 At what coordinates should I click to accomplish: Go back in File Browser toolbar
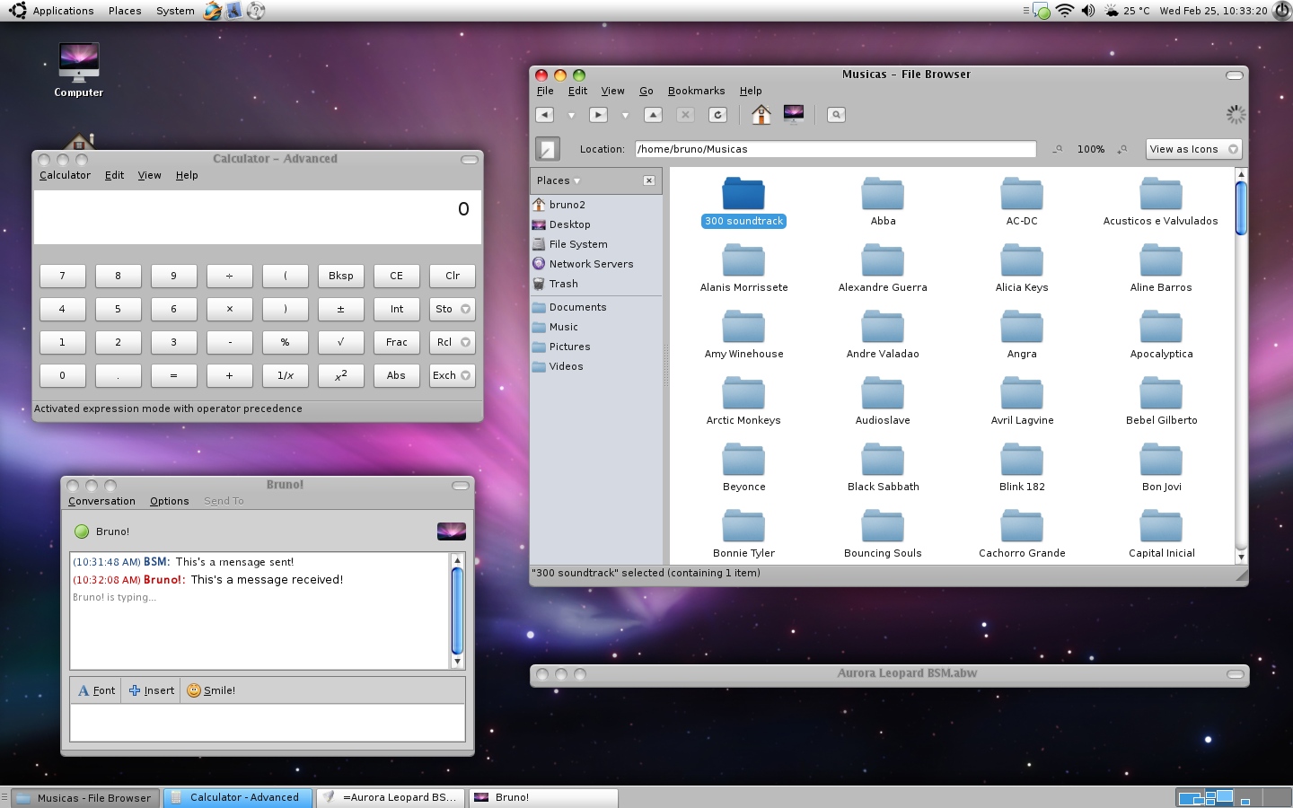[x=544, y=115]
